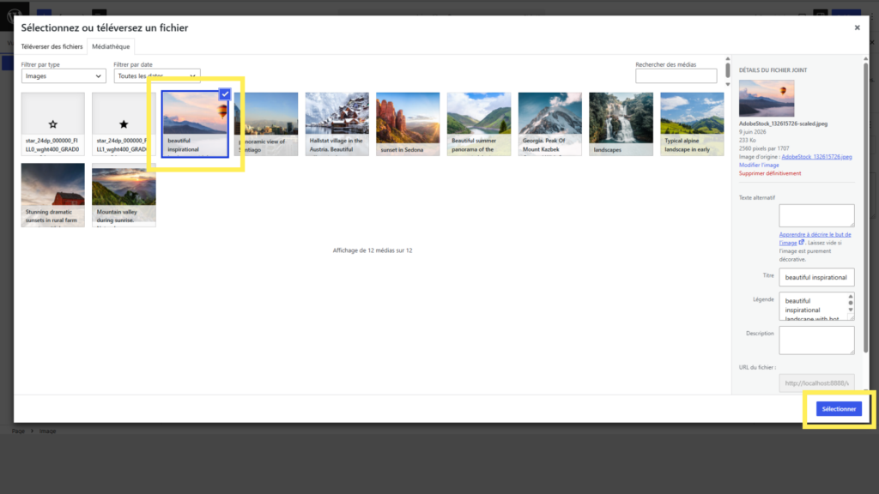Select the Stunning dramatic sunsets farm image
Screen dimensions: 879x494
(x=52, y=195)
